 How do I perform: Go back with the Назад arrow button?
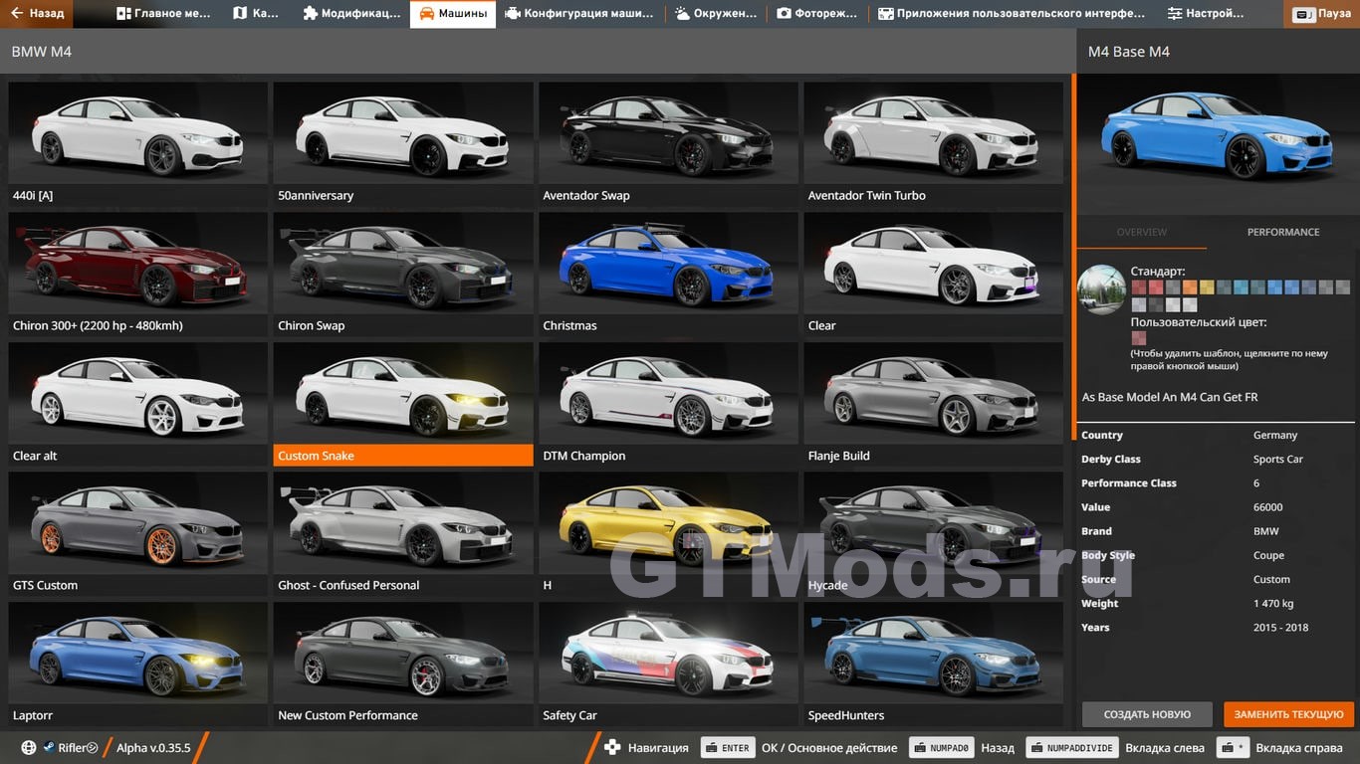[x=38, y=14]
